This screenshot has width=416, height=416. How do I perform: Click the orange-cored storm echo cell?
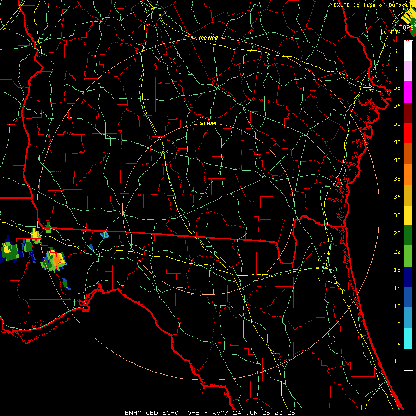point(53,261)
